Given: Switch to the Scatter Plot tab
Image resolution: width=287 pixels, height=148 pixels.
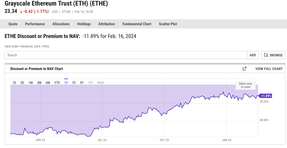Looking at the screenshot, I should coord(168,24).
